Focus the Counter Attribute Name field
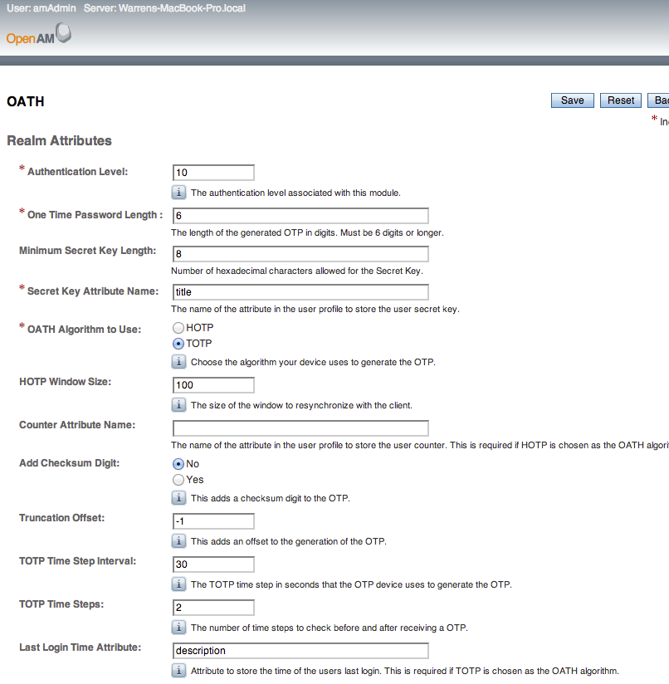This screenshot has width=669, height=684. tap(299, 427)
